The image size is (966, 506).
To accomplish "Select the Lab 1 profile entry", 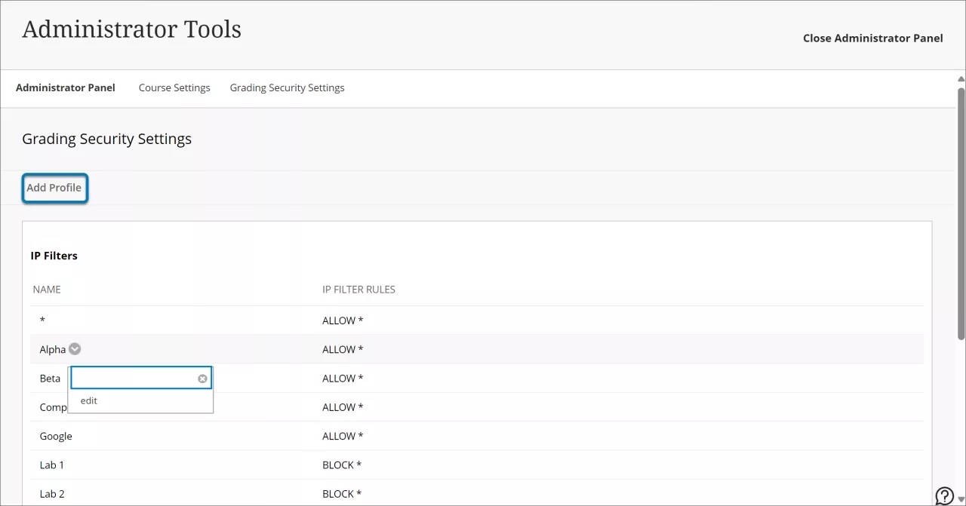I will tap(51, 465).
